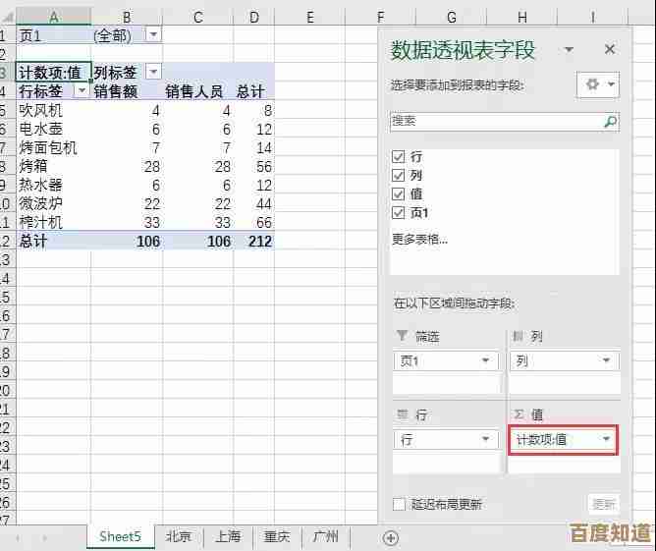Open the 页1 field dropdown in the 筛选 area
Screen dimensions: 656x551
(485, 360)
